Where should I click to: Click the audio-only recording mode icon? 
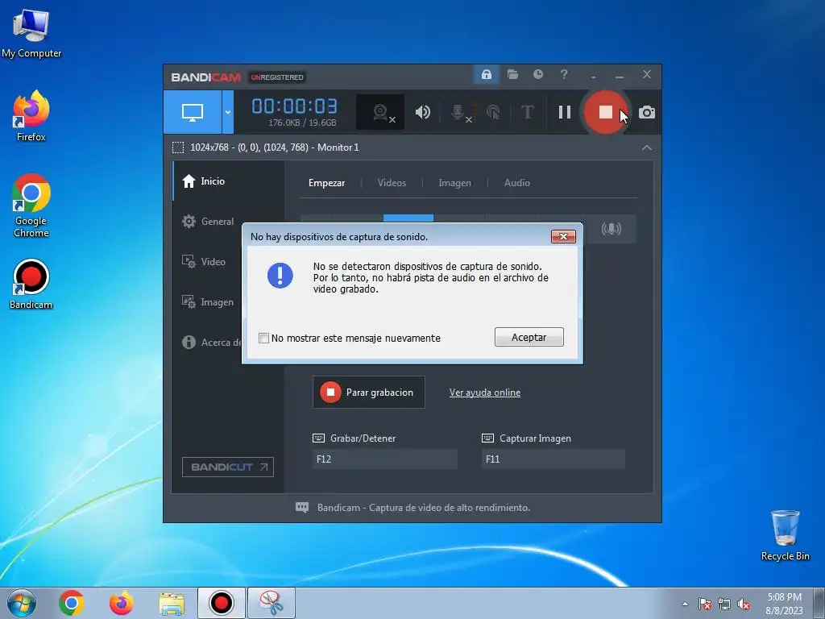611,229
